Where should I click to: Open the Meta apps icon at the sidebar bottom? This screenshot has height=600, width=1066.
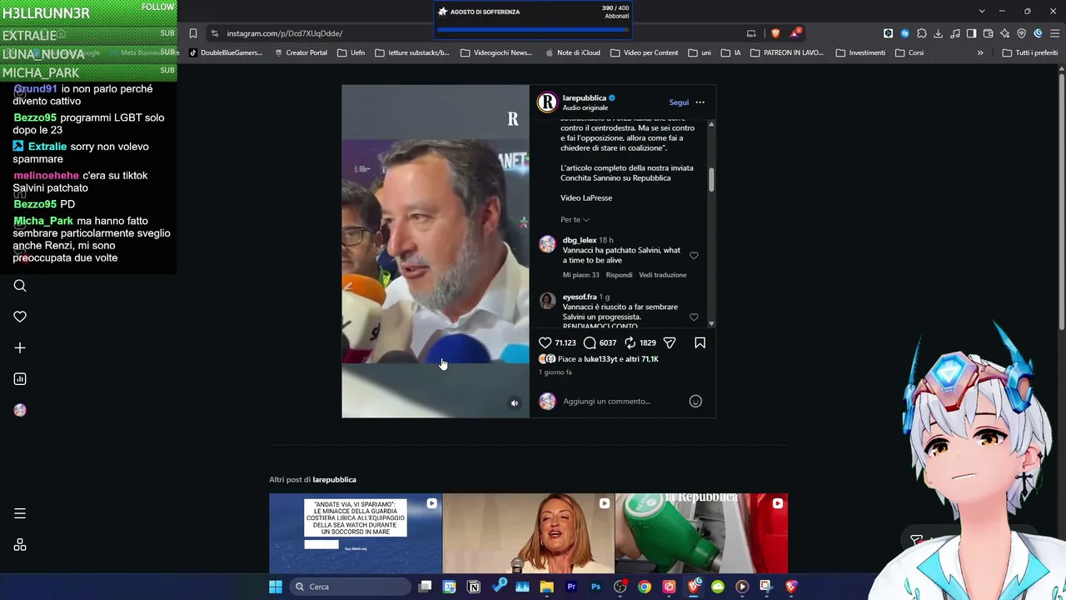point(20,545)
